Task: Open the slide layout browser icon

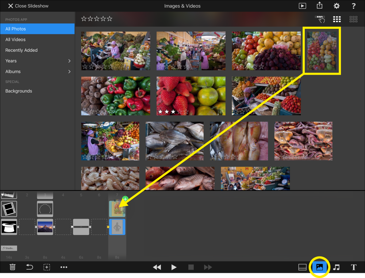Action: pos(302,267)
